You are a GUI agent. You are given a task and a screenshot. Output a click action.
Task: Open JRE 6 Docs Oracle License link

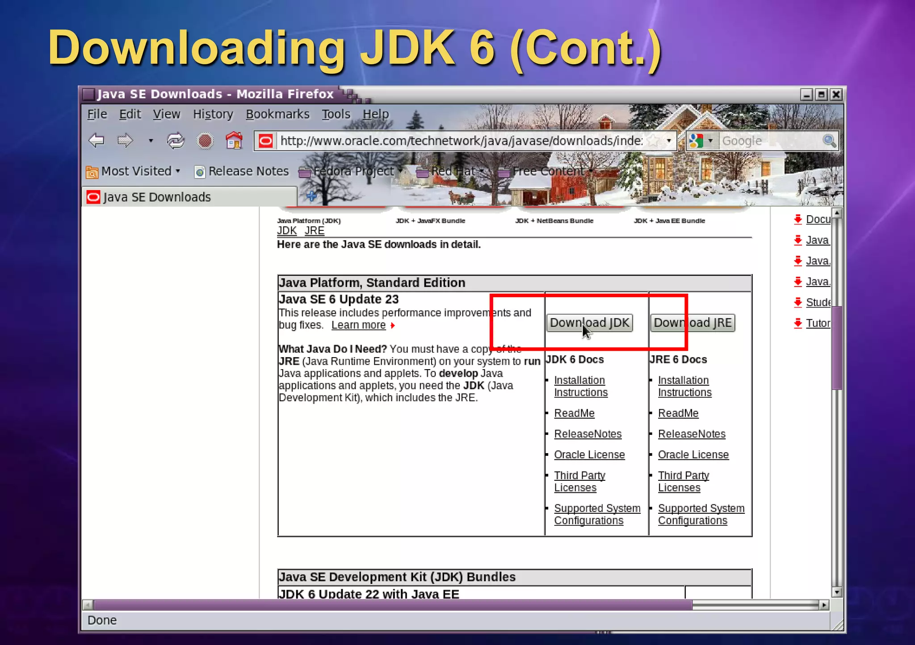(x=693, y=454)
